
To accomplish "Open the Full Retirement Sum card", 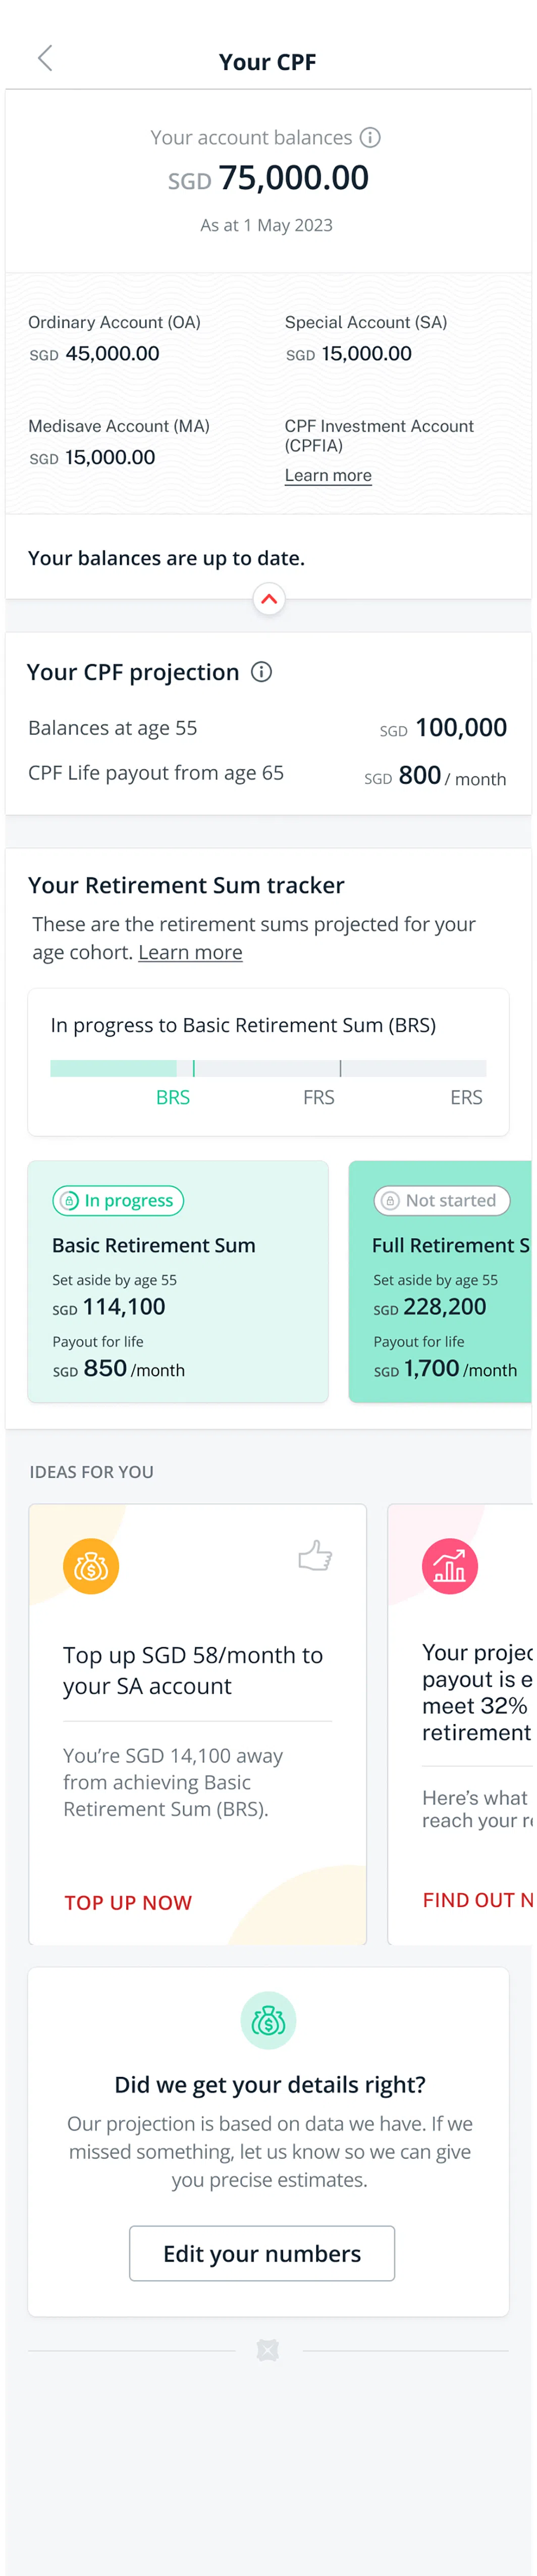I will (440, 1282).
